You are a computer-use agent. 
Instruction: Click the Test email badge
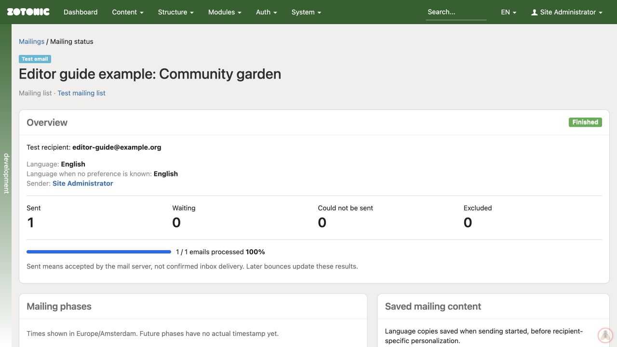35,59
